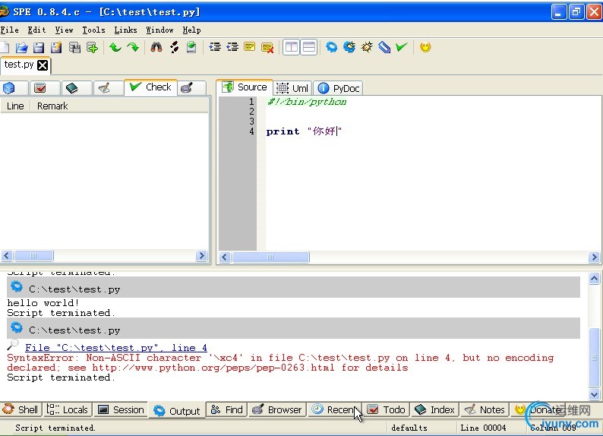Open Find with the binoculars icon

coord(156,47)
